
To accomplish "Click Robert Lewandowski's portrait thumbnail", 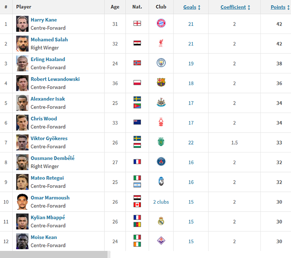I will tap(22, 83).
